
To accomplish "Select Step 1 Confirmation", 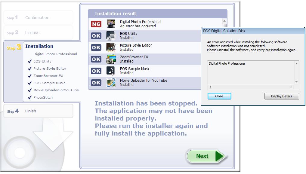I will tap(38, 17).
